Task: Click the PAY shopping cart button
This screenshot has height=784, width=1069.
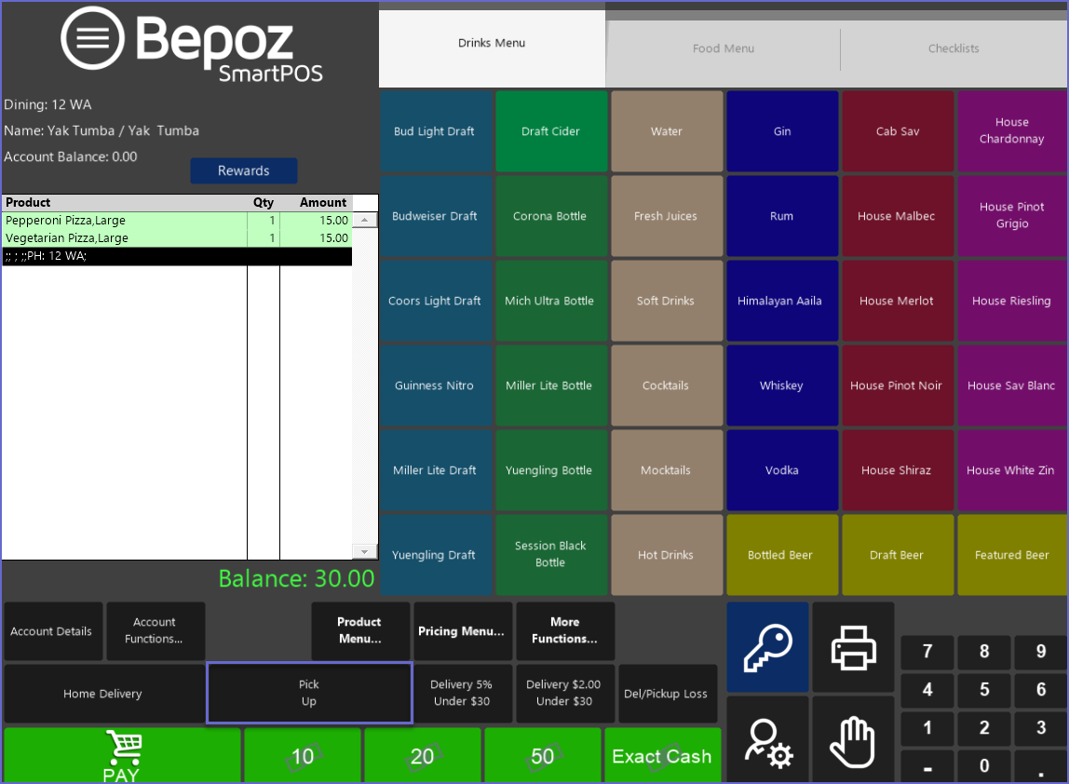Action: pyautogui.click(x=122, y=755)
